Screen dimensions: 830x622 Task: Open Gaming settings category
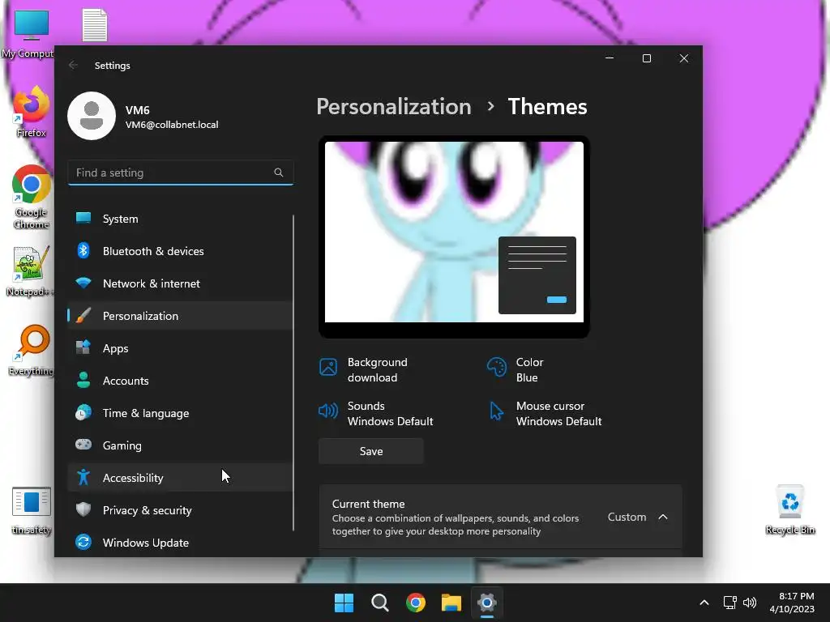click(180, 445)
